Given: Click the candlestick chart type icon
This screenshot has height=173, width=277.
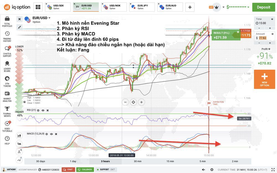Looking at the screenshot, I should click(19, 136).
